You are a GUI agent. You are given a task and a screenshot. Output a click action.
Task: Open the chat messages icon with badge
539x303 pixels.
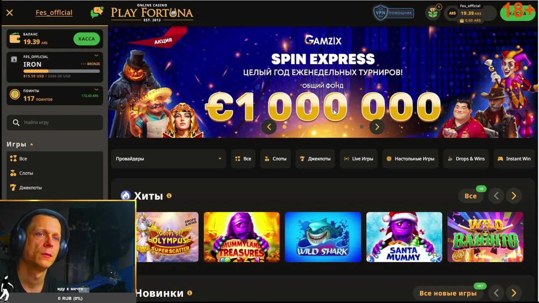pyautogui.click(x=96, y=12)
